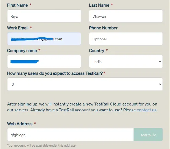
Task: Click inside the Work Email input
Action: [x=44, y=39]
